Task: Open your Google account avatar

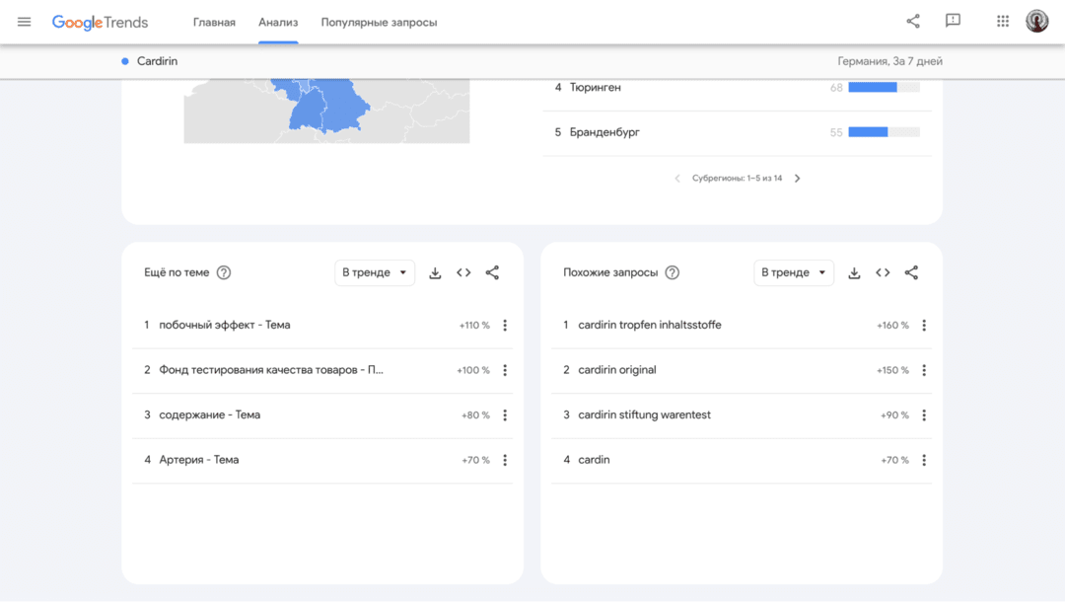Action: [x=1036, y=20]
